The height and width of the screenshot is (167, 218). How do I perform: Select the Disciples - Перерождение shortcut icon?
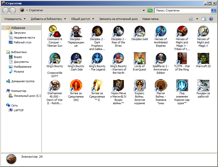click(x=76, y=31)
